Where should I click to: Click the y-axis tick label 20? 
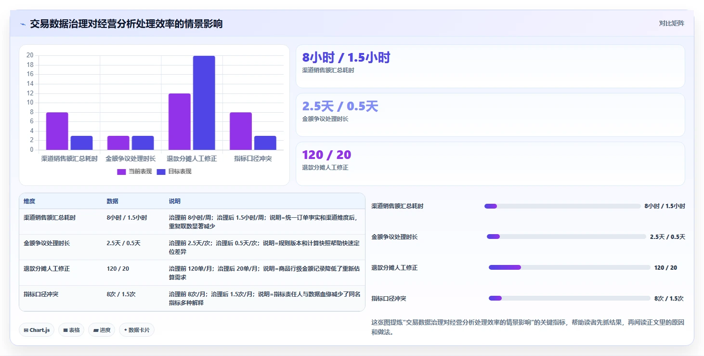coord(30,55)
